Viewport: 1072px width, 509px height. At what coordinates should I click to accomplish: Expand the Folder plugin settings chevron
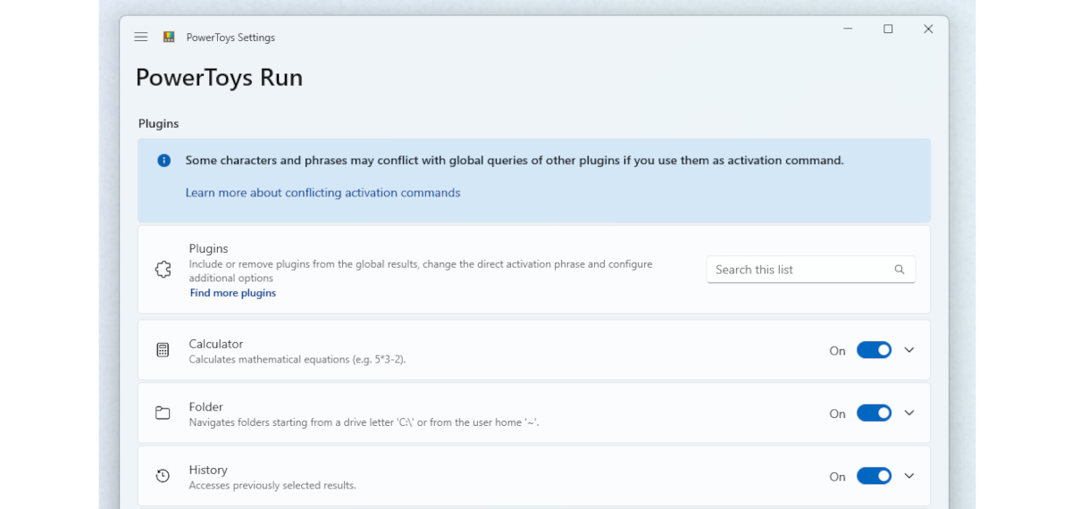click(909, 413)
